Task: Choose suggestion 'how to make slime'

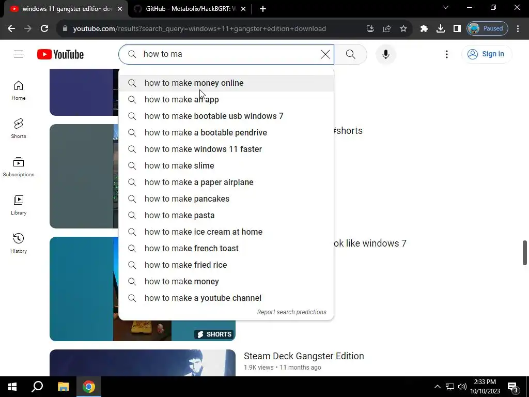Action: [x=226, y=166]
